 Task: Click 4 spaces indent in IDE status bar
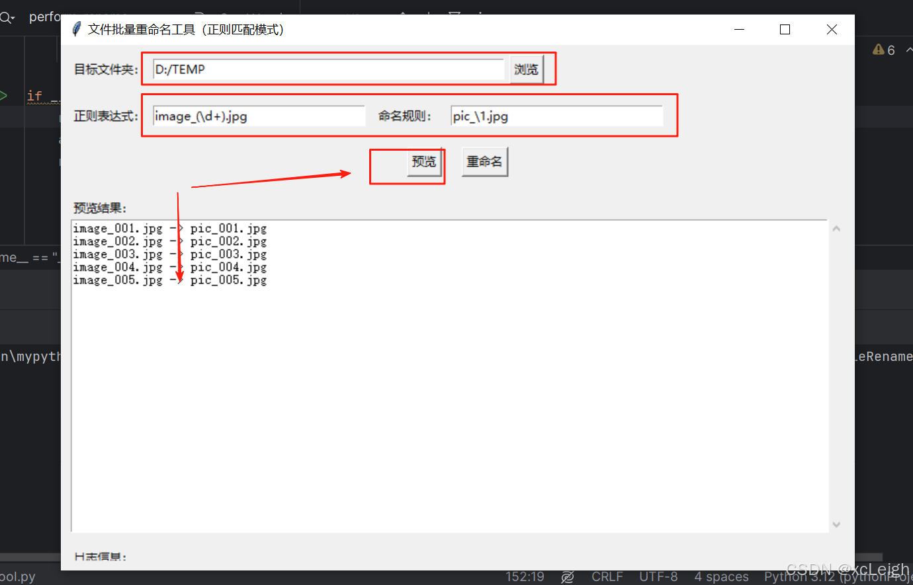pos(721,576)
